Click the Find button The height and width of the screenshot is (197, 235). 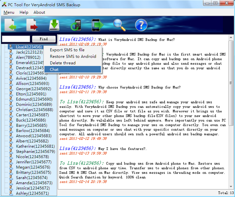click(44, 39)
